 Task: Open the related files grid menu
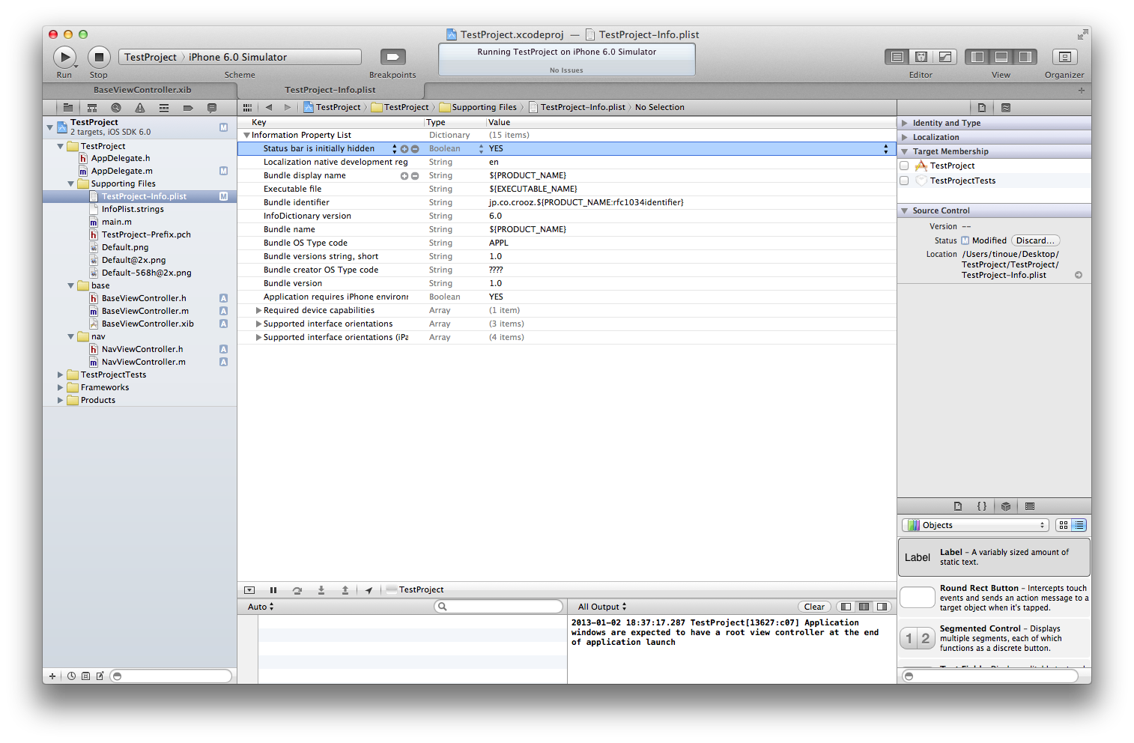click(x=247, y=108)
